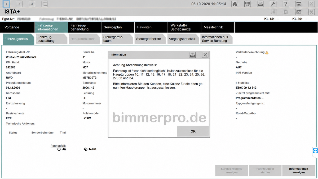Click Basisvariante value ECE
The image size is (318, 179).
point(9,118)
